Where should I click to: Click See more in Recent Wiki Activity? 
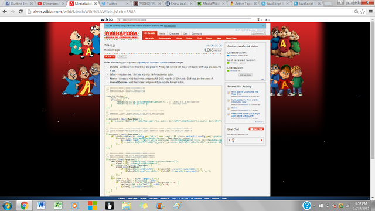259,122
